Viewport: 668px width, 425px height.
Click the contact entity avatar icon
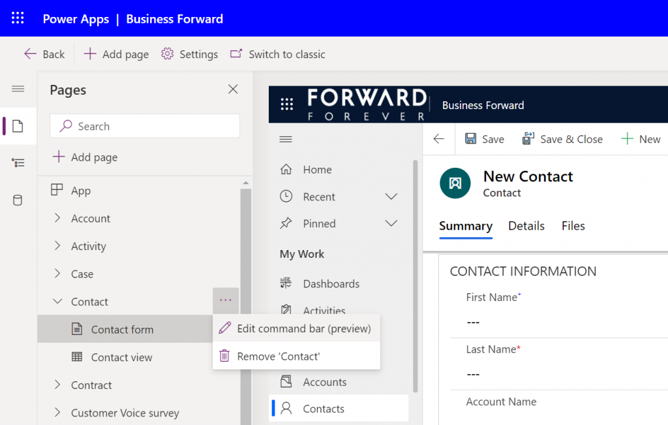pyautogui.click(x=455, y=183)
